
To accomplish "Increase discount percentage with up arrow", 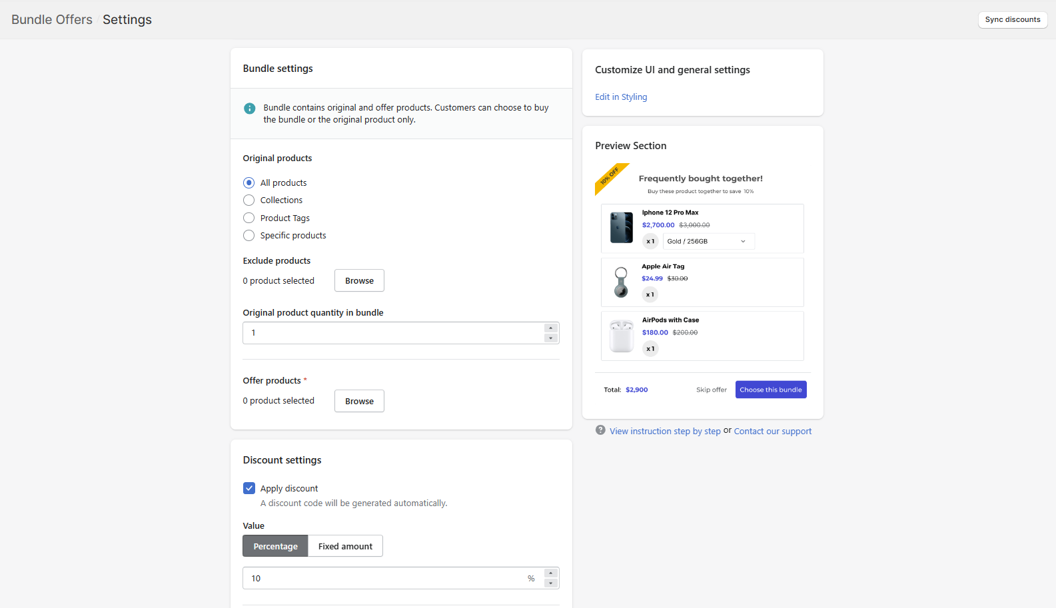I will pos(550,573).
